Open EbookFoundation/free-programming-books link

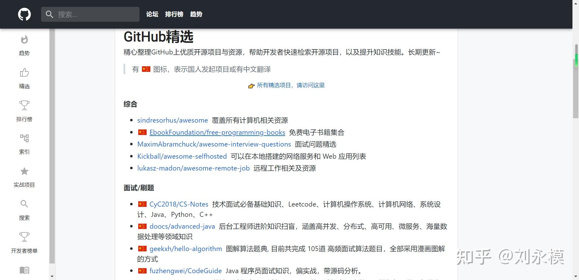[217, 132]
